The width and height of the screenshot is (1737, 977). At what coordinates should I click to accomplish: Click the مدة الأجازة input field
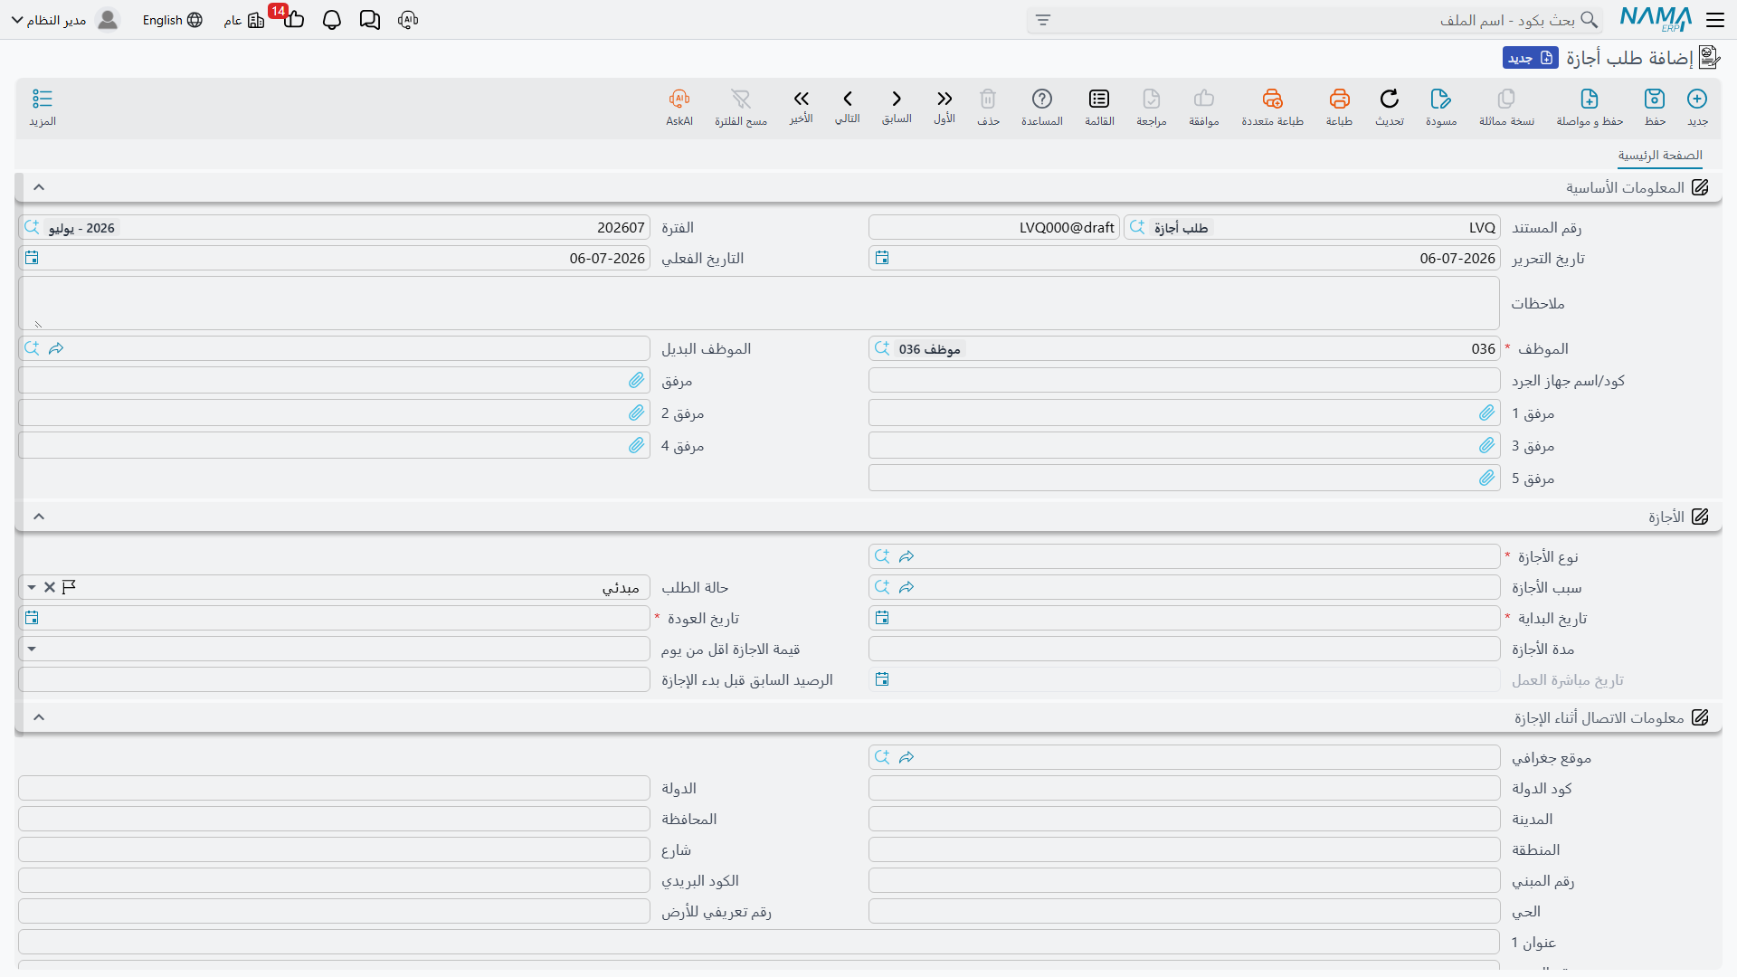1184,649
